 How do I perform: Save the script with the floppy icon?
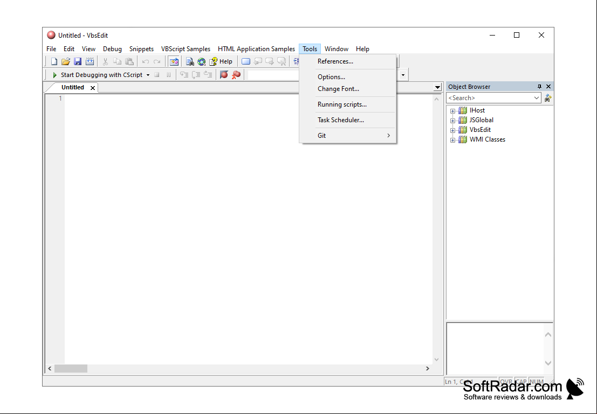click(x=78, y=61)
